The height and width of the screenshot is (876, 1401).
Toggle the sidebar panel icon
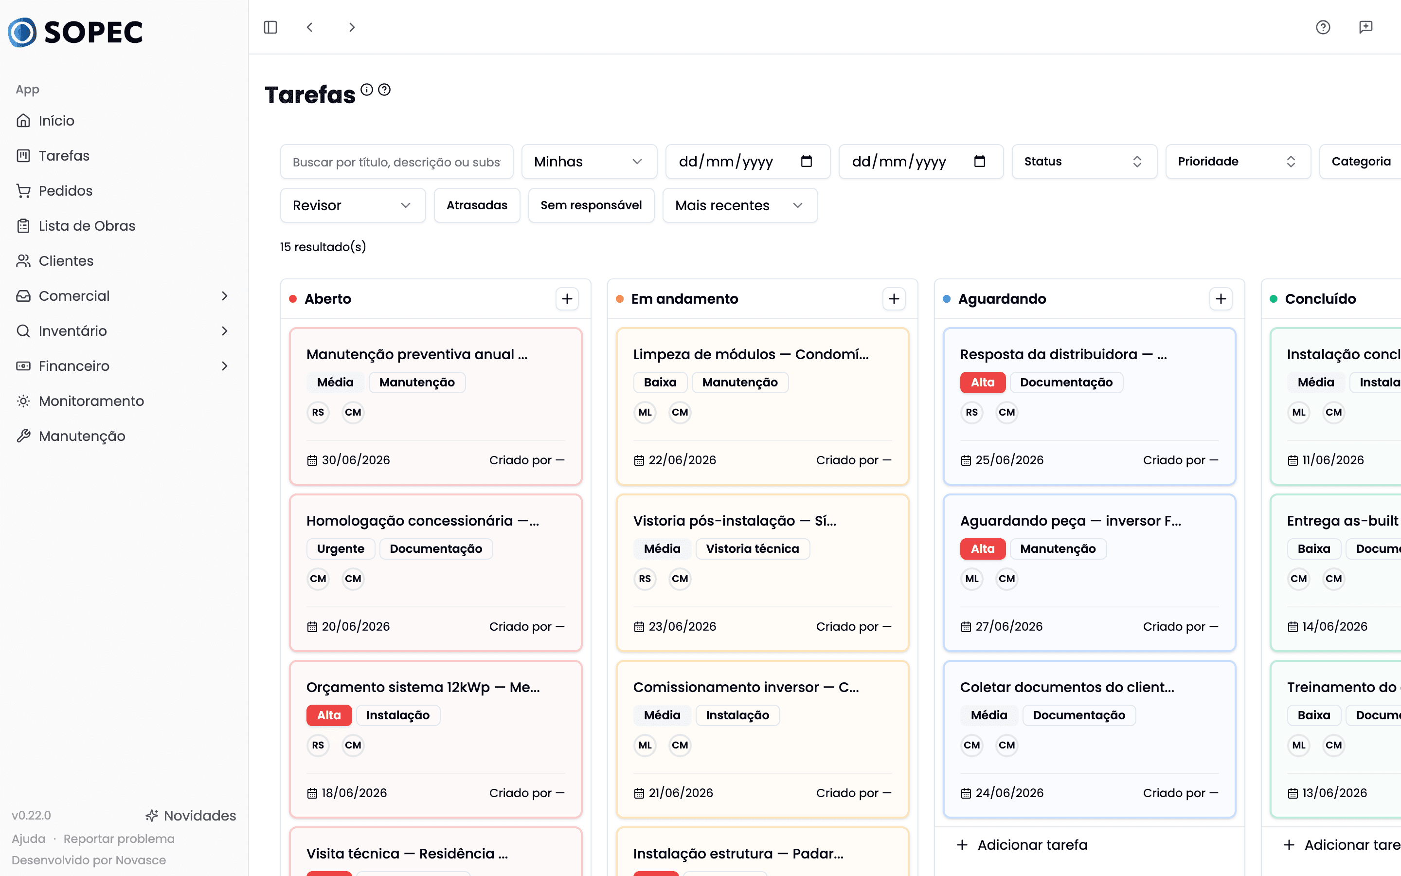tap(270, 27)
